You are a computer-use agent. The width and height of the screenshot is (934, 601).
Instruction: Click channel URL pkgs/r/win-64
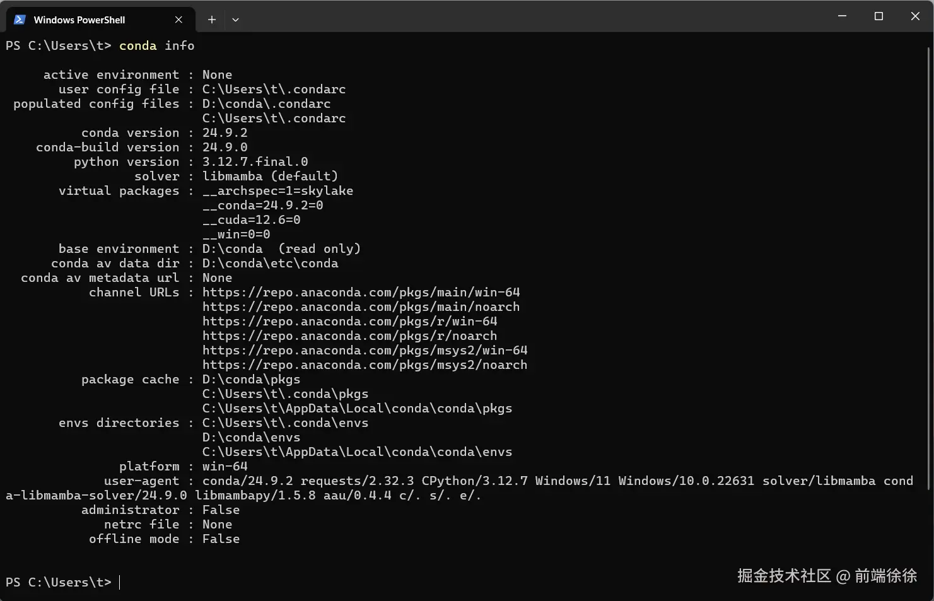click(x=350, y=321)
